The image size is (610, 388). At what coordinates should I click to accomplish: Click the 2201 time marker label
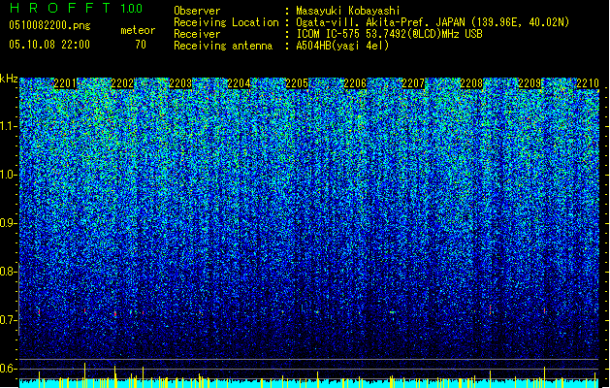coord(65,83)
